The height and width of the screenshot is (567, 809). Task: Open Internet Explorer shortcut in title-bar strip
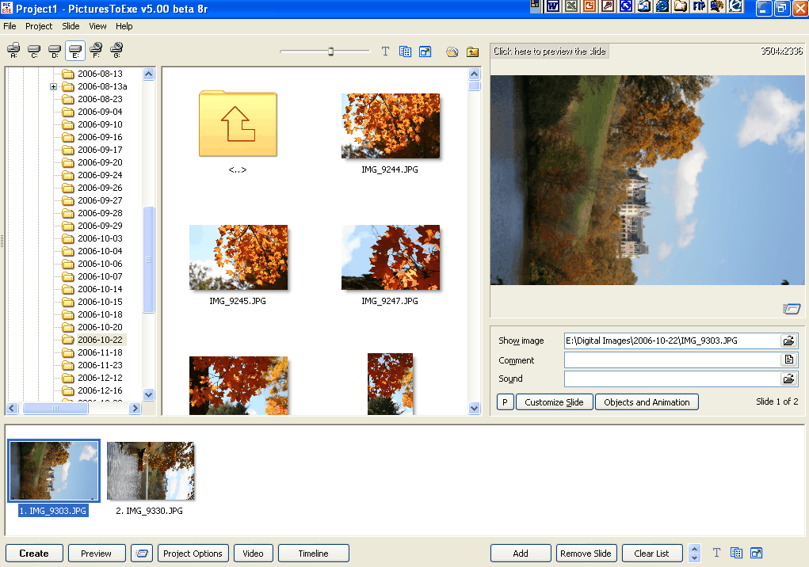[x=662, y=6]
